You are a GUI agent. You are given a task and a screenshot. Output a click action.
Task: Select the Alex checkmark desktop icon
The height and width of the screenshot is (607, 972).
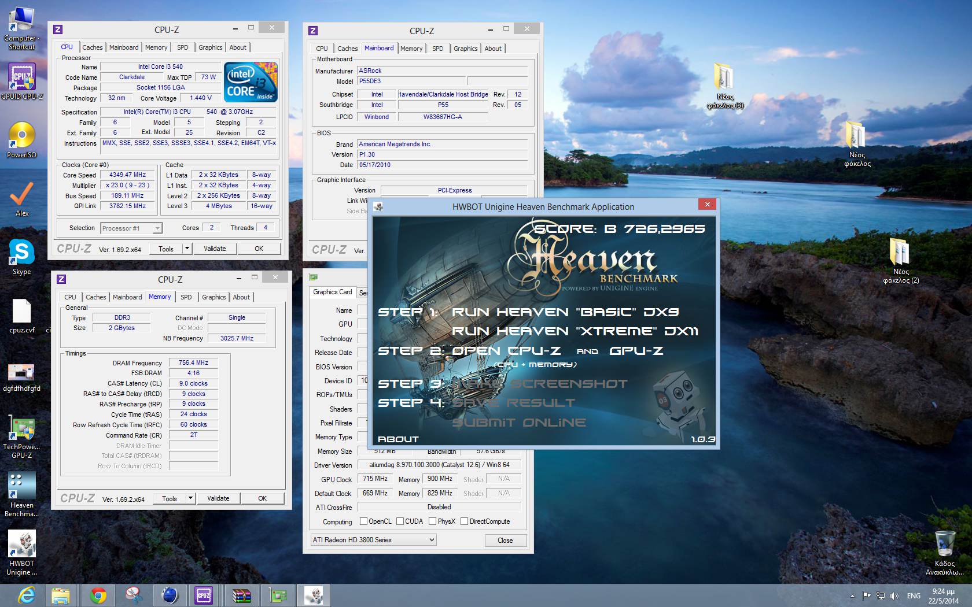click(22, 199)
